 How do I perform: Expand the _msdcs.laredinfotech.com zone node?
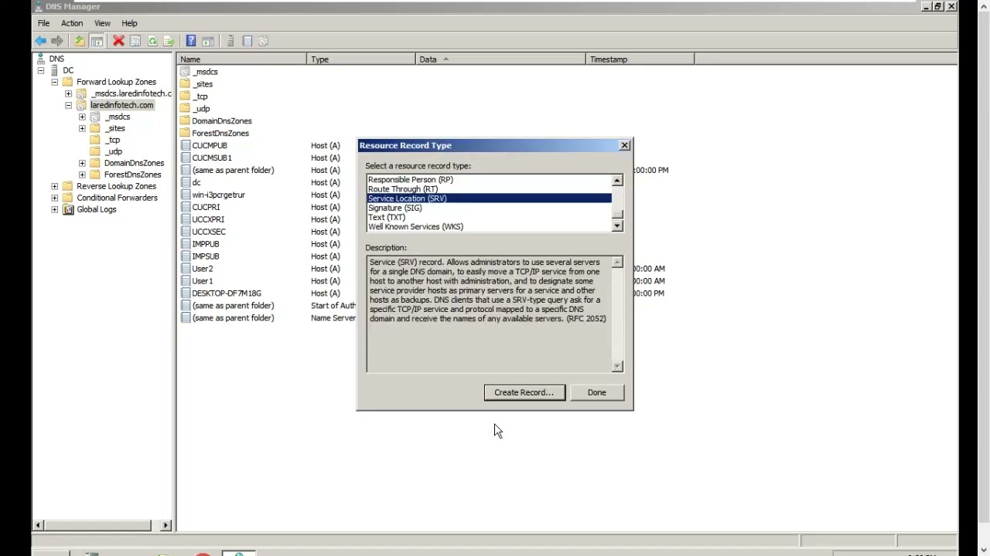pyautogui.click(x=68, y=93)
